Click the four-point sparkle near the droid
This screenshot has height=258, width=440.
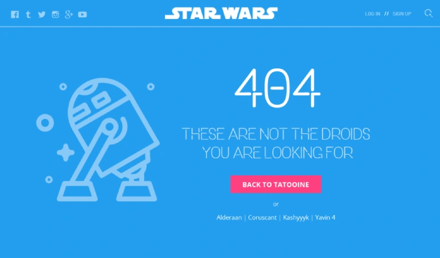click(x=66, y=153)
